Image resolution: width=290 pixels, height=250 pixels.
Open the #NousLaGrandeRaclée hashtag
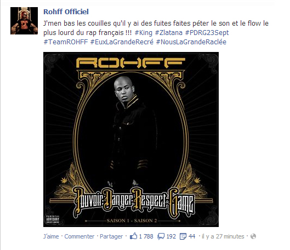point(191,42)
